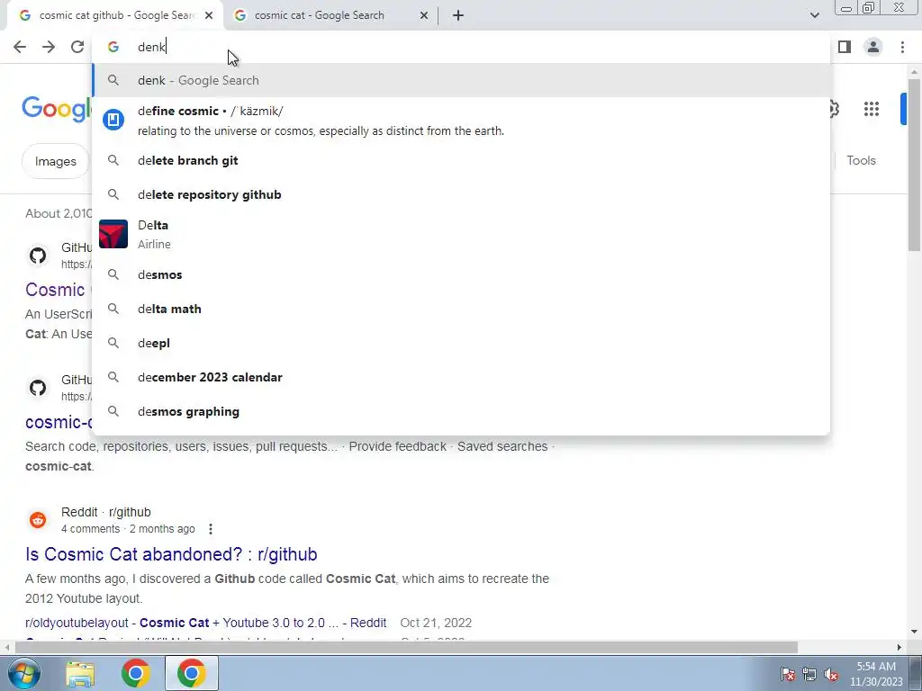Open the side panel icon
The image size is (922, 691).
point(845,47)
